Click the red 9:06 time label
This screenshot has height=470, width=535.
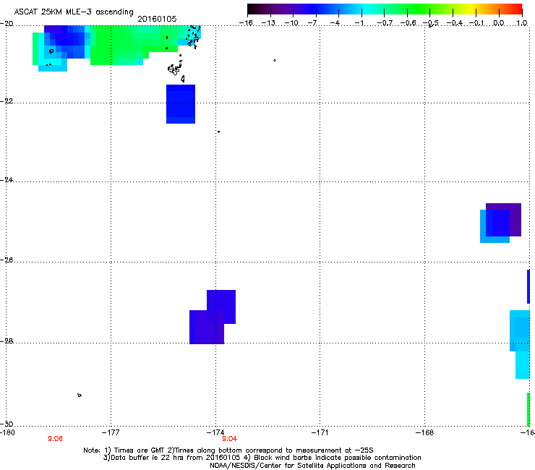(55, 439)
